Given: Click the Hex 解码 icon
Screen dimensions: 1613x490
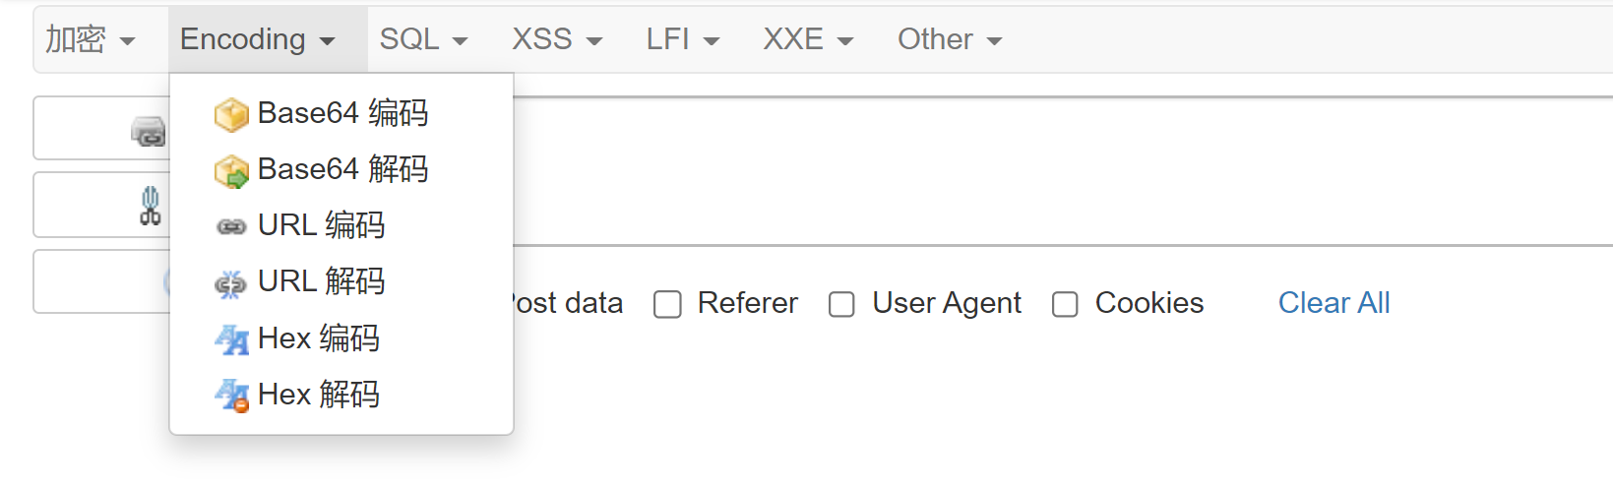Looking at the screenshot, I should coord(232,397).
